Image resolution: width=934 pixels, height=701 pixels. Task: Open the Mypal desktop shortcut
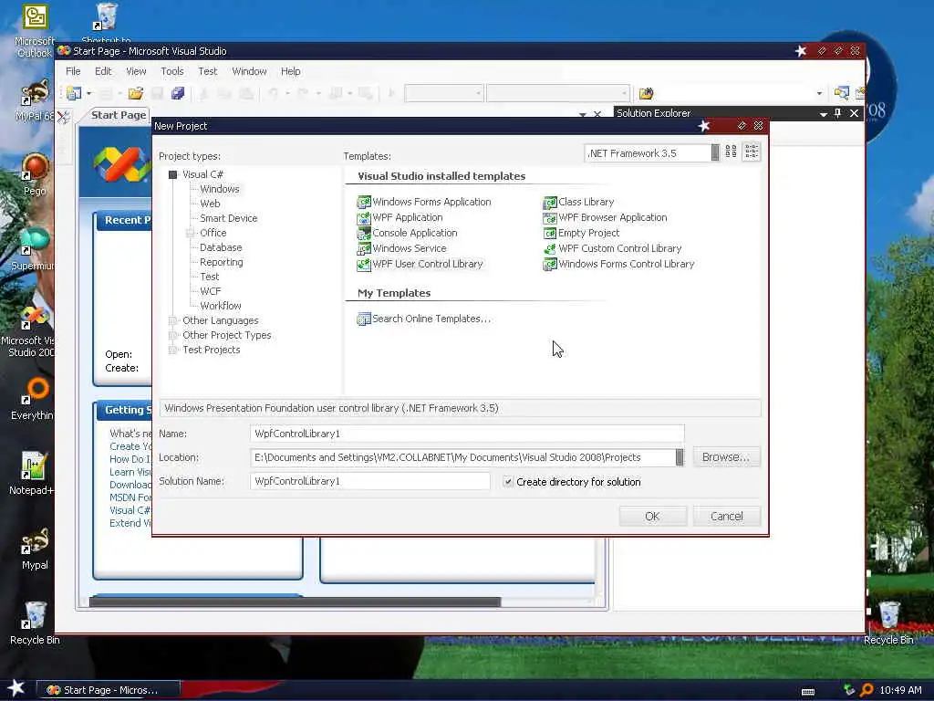[35, 549]
